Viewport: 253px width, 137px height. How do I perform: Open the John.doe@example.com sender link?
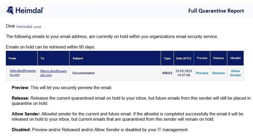pos(23,73)
